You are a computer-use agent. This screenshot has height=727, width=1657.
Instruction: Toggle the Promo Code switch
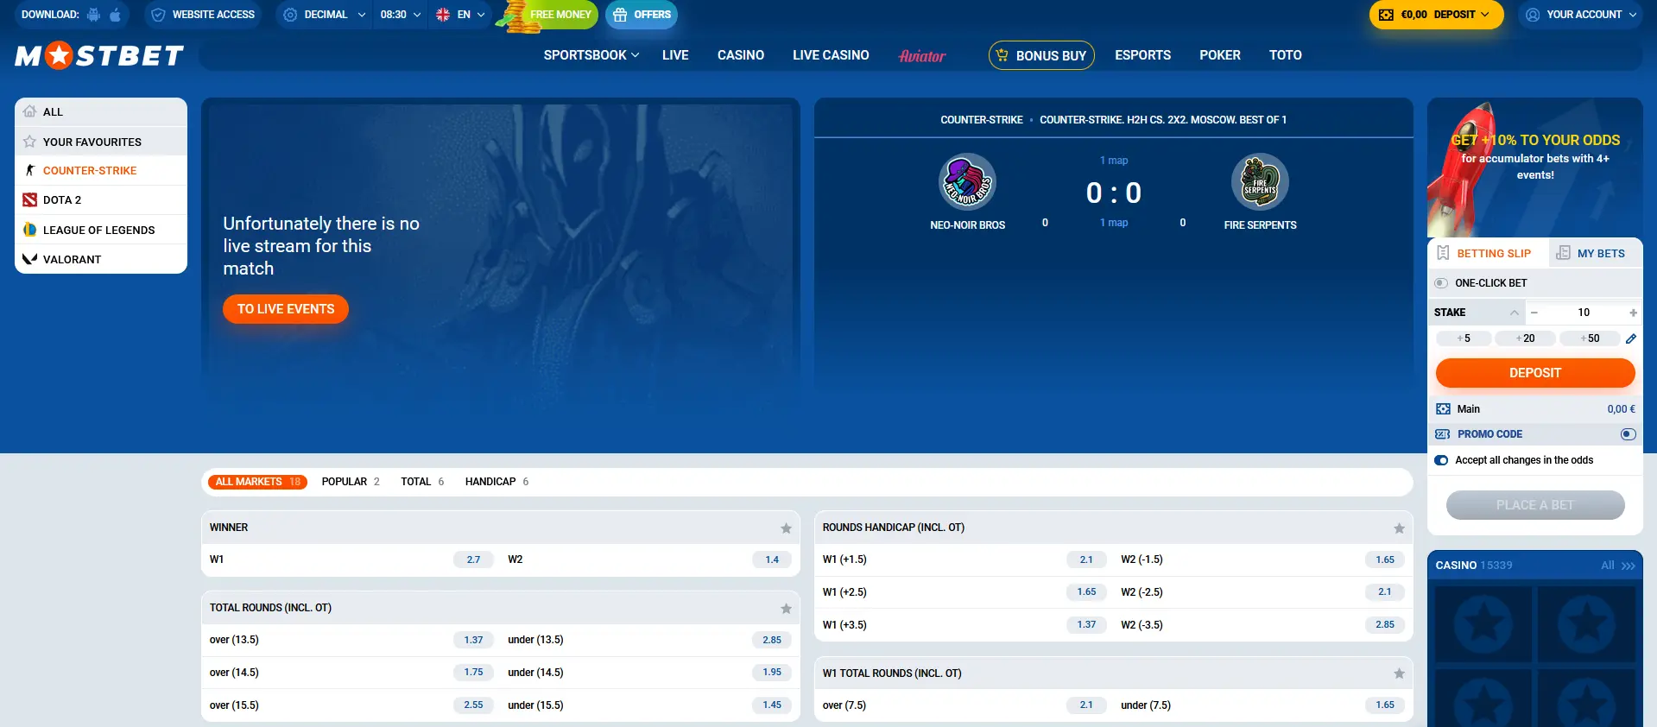click(x=1628, y=434)
